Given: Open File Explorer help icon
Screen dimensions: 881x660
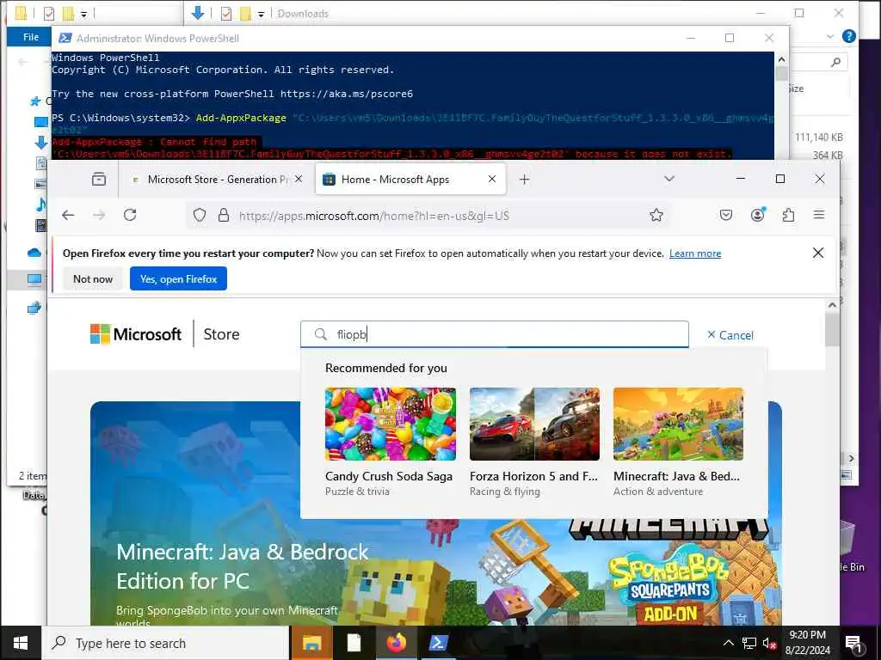Looking at the screenshot, I should pyautogui.click(x=849, y=36).
